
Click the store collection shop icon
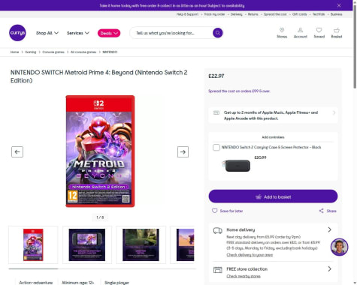pos(218,270)
